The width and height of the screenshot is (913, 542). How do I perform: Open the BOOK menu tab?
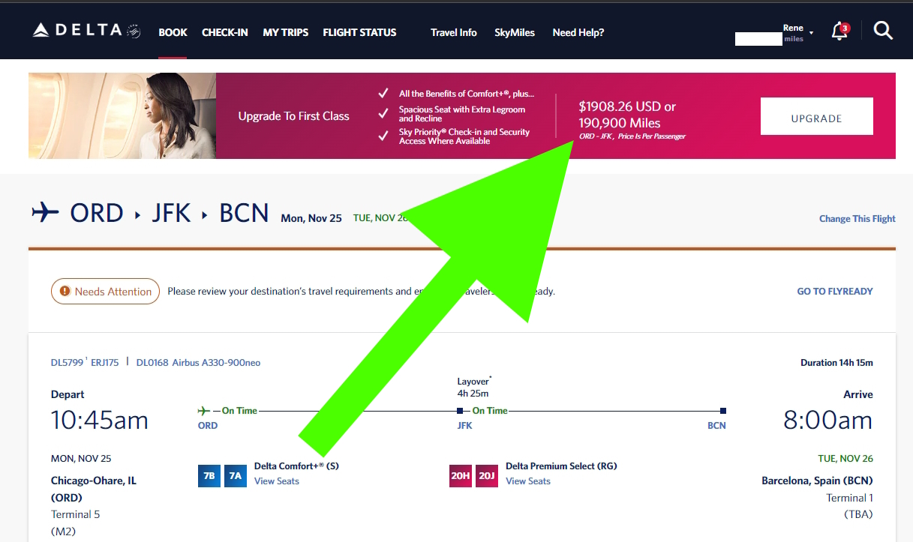173,32
